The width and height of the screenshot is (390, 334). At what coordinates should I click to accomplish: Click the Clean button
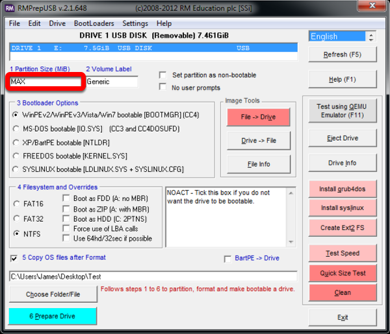pos(343,292)
